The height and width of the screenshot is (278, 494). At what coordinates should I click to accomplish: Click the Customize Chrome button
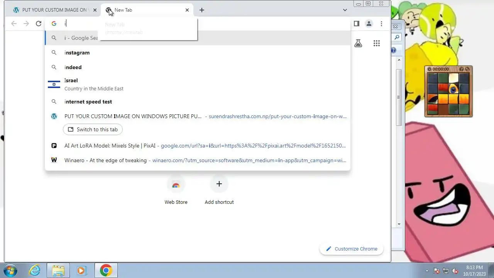click(x=352, y=249)
